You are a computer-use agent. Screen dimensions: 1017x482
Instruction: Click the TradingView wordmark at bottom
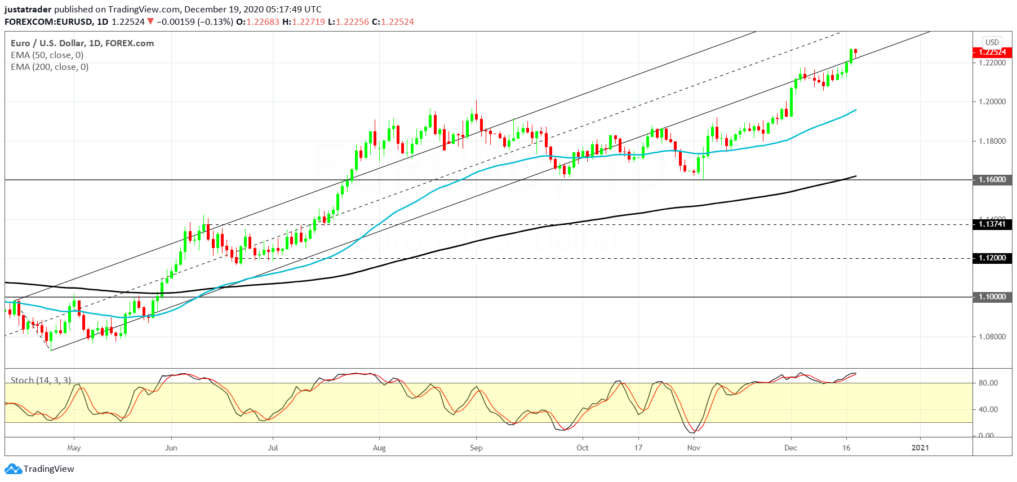click(x=49, y=469)
